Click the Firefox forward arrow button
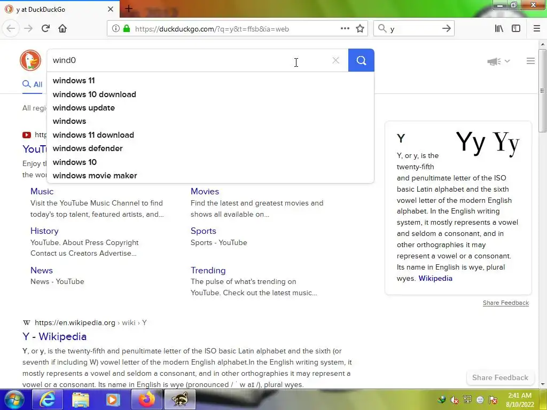Screen dimensions: 547x410 point(28,29)
